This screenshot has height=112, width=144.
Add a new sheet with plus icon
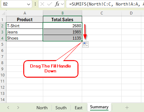point(127,108)
